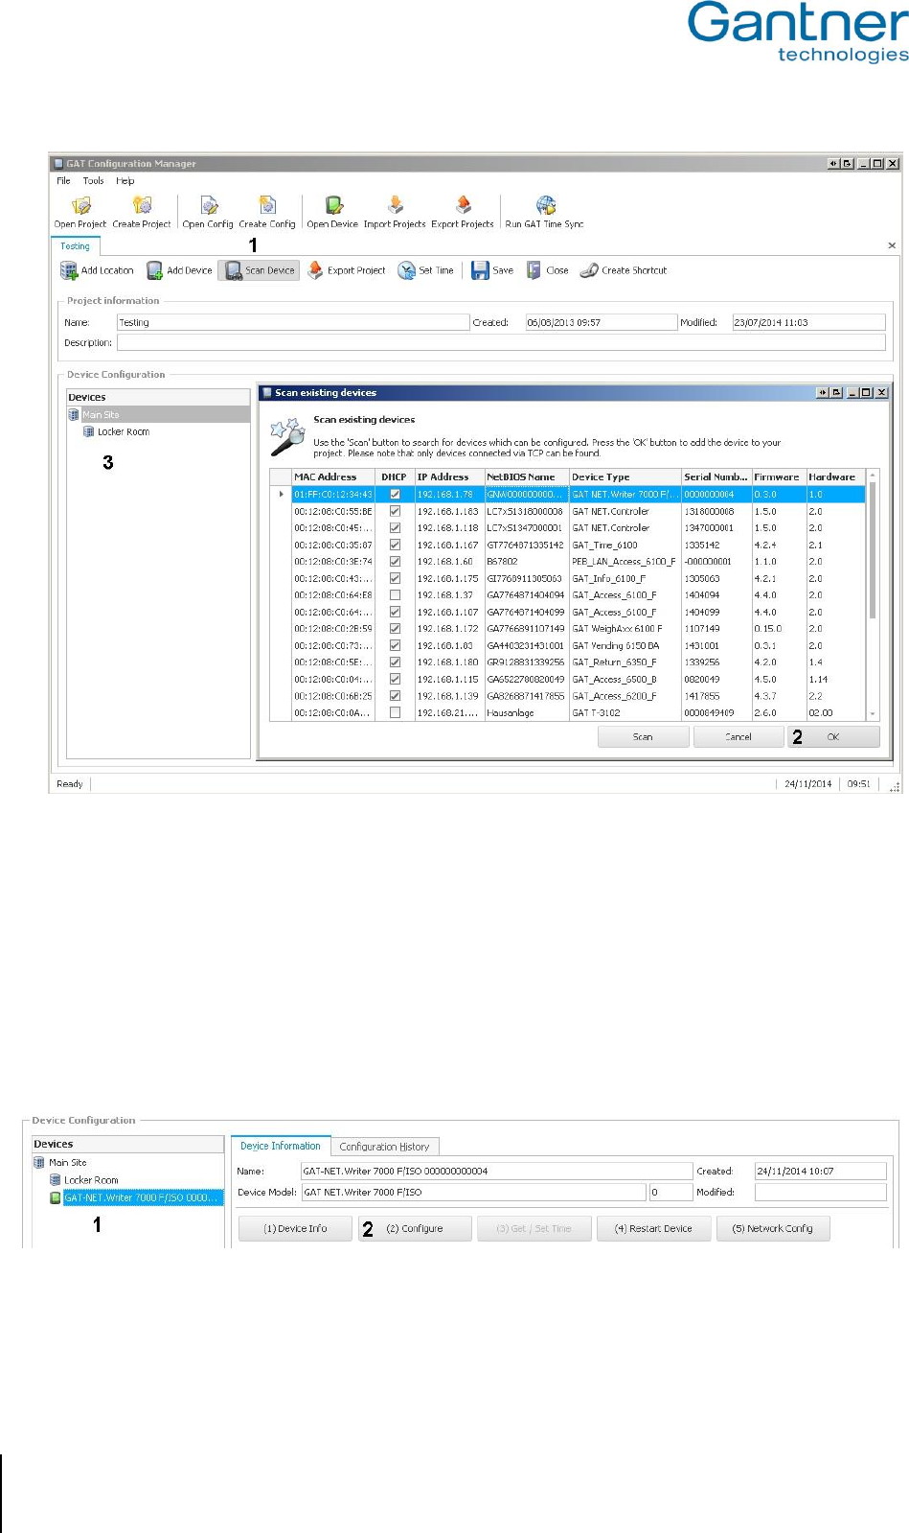
Task: Click the Import Projects toolbar icon
Action: [395, 205]
